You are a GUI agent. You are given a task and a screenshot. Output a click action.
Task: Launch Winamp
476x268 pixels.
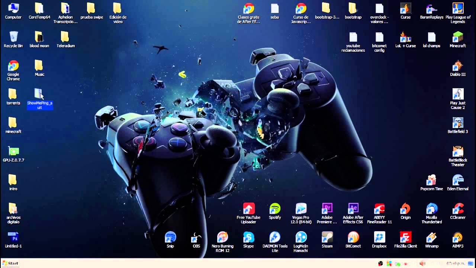click(431, 240)
